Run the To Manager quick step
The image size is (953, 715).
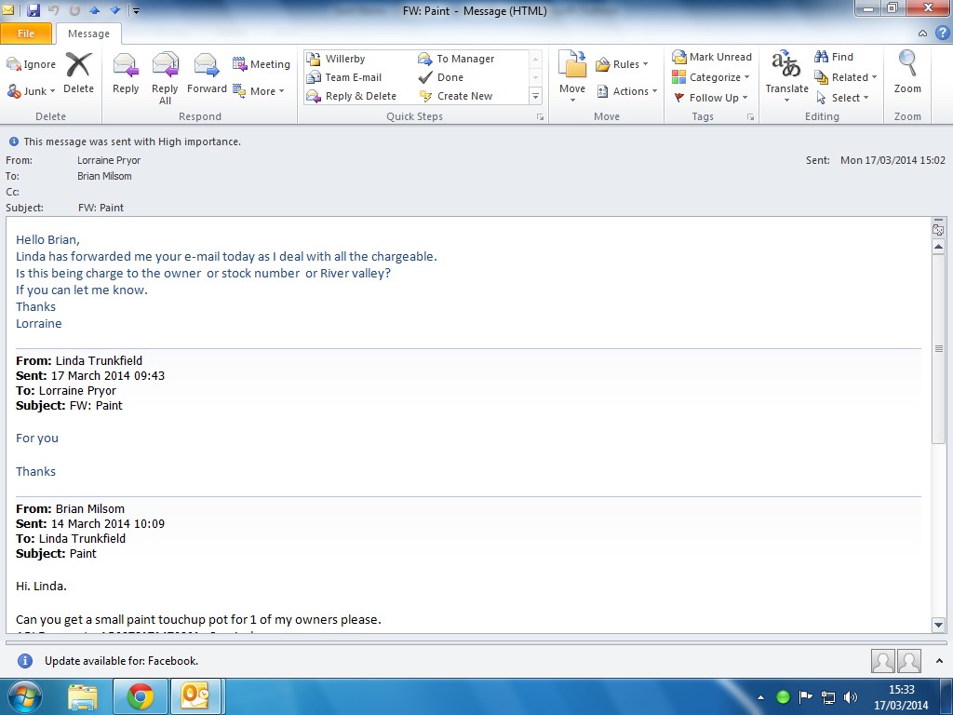456,59
